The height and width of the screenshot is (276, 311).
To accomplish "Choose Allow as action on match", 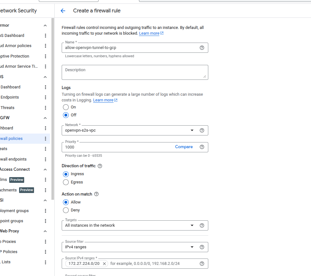I will pyautogui.click(x=66, y=202).
